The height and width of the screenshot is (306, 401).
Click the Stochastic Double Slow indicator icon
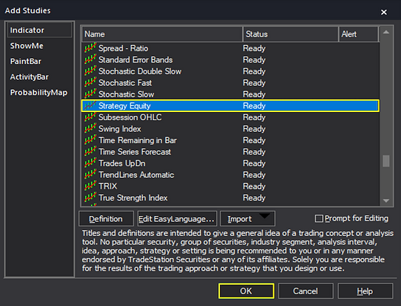(x=90, y=71)
